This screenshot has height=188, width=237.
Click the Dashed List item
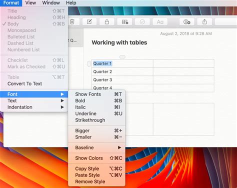34,43
